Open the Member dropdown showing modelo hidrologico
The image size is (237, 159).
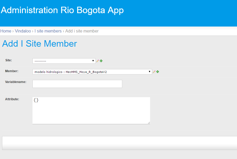click(92, 72)
